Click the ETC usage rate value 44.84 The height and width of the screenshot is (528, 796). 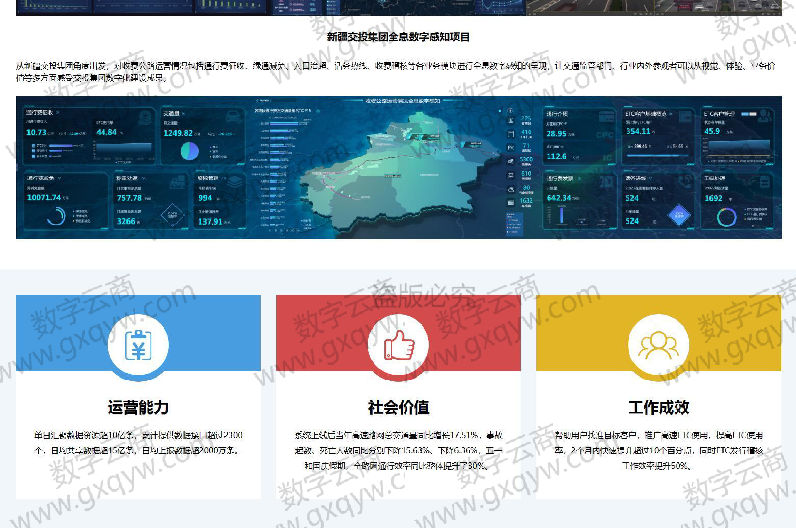pyautogui.click(x=106, y=132)
